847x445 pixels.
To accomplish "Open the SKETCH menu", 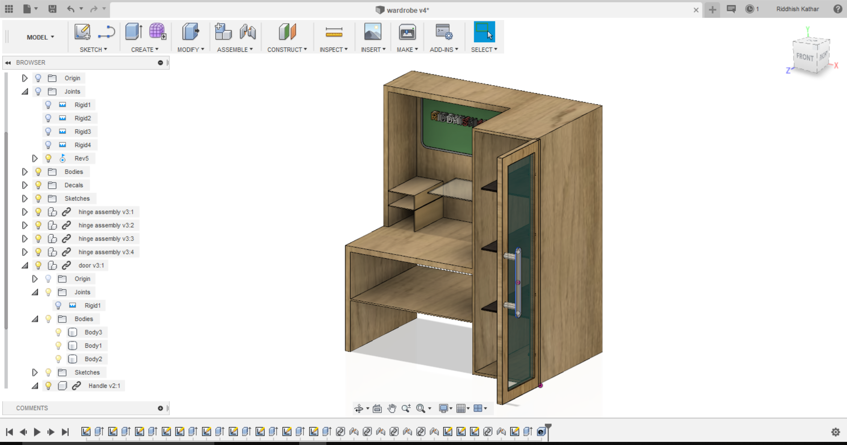I will click(x=93, y=49).
